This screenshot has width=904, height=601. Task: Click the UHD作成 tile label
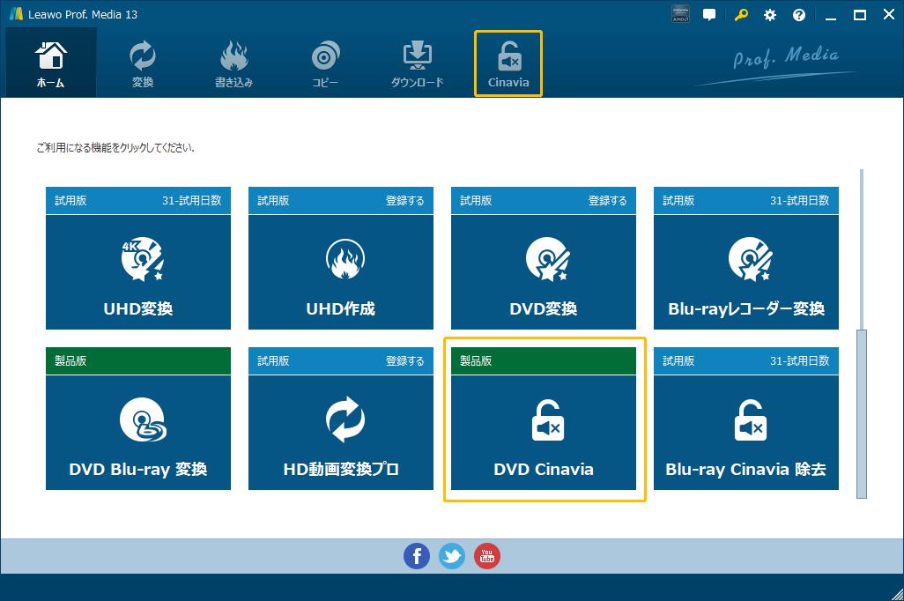[x=341, y=309]
